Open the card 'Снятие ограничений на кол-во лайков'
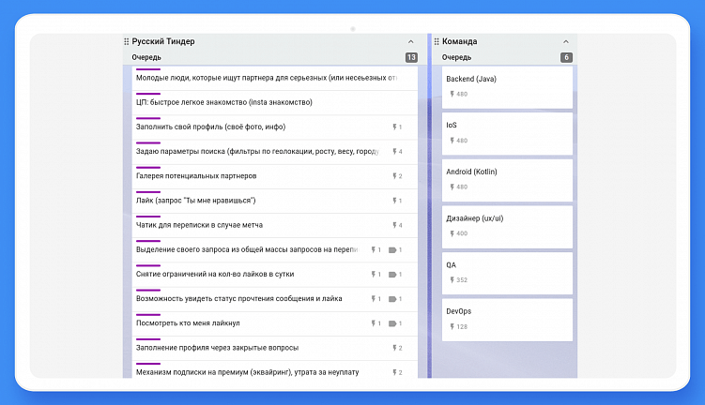 [x=275, y=275]
